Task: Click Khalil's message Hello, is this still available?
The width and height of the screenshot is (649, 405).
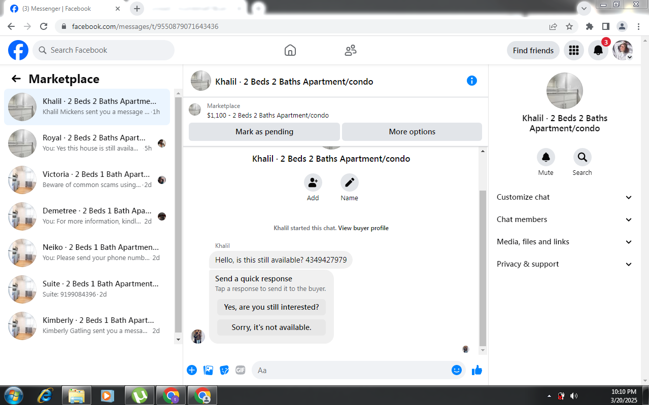Action: [281, 260]
